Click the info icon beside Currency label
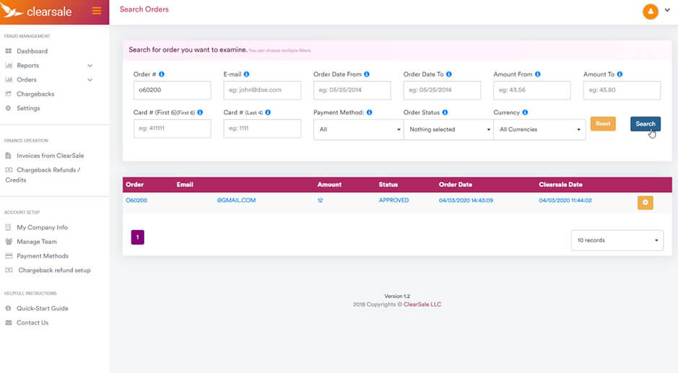 click(x=525, y=113)
